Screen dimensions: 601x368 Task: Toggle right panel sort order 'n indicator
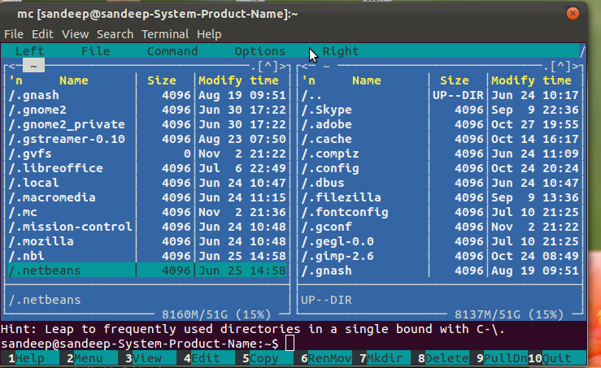pos(308,80)
